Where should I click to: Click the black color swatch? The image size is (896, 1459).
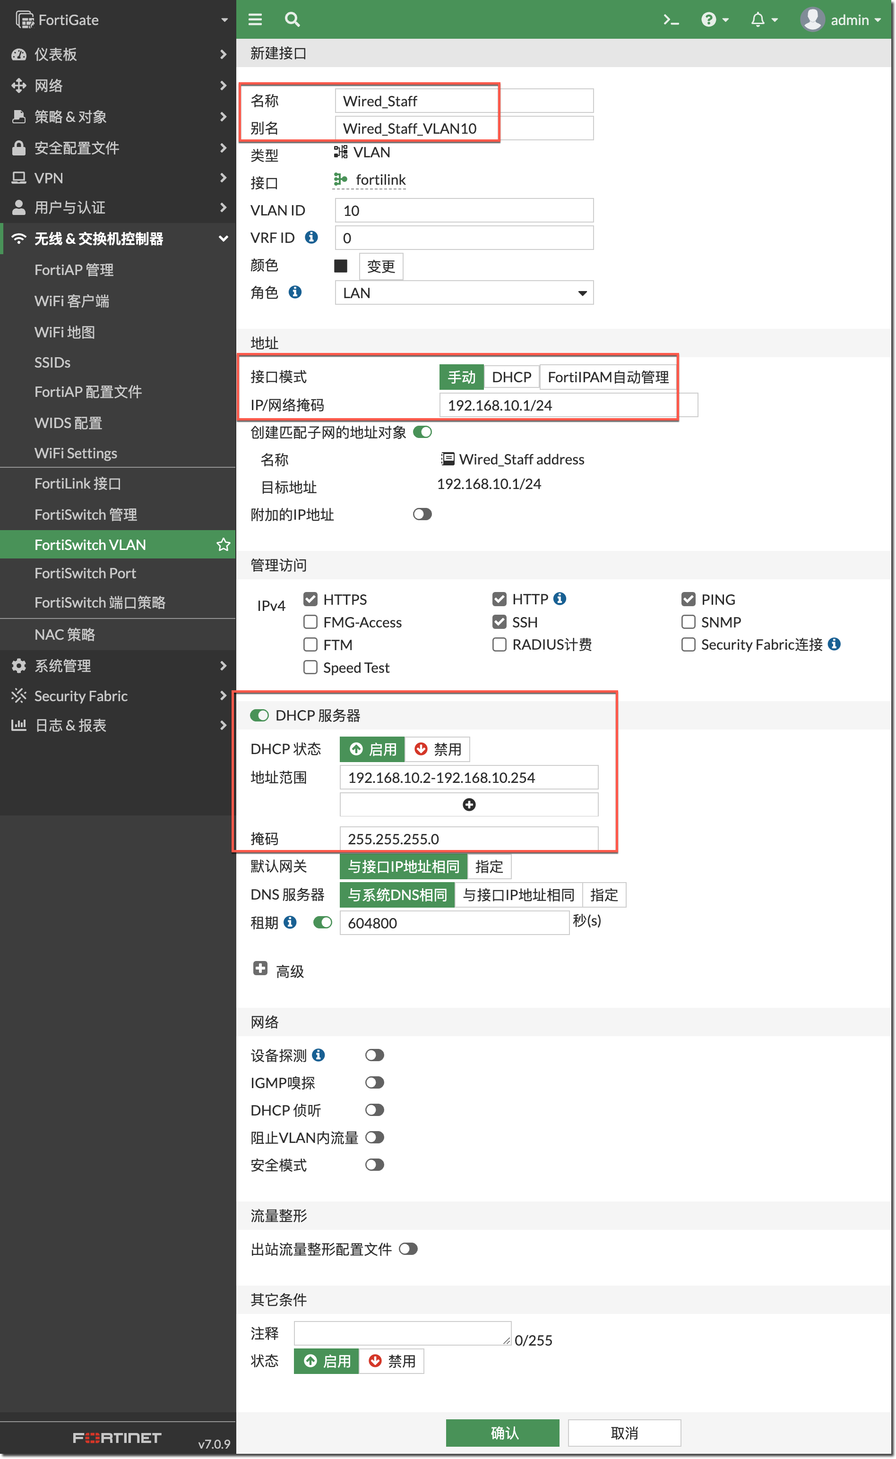(341, 266)
